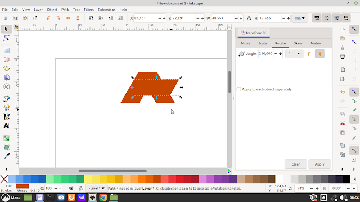Click the Angle input field
Viewport: 360px width, 202px height.
[x=266, y=54]
